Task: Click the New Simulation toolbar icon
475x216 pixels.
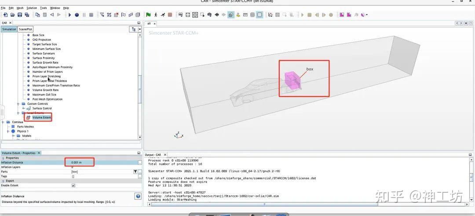Action: [x=5, y=15]
